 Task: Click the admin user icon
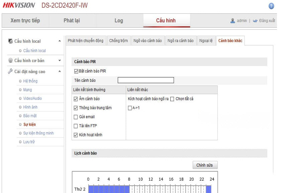click(x=233, y=21)
